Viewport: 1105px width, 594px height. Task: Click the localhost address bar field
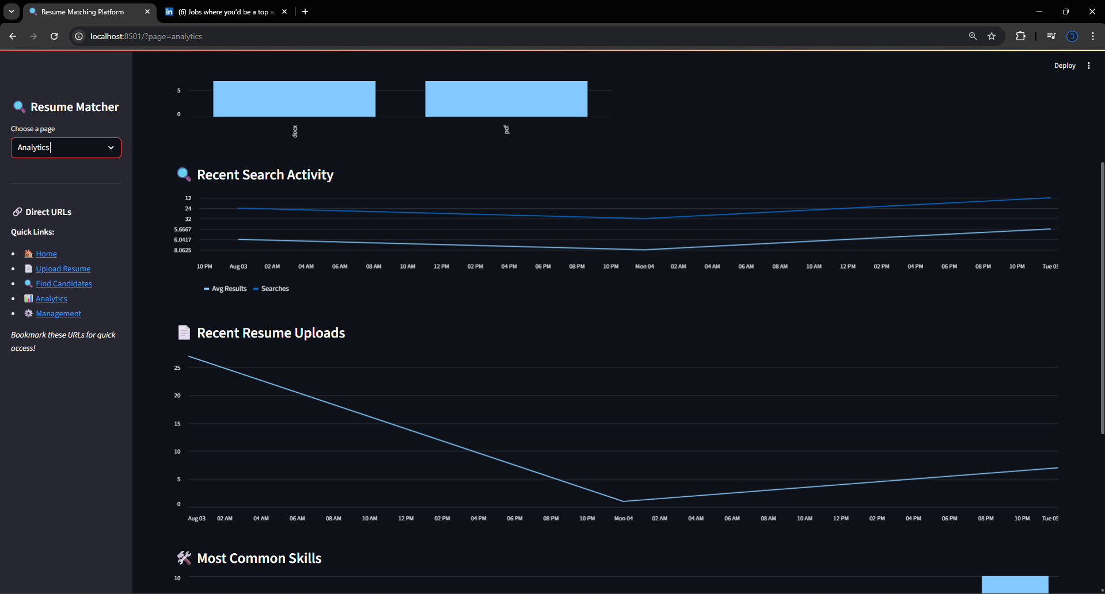click(518, 36)
